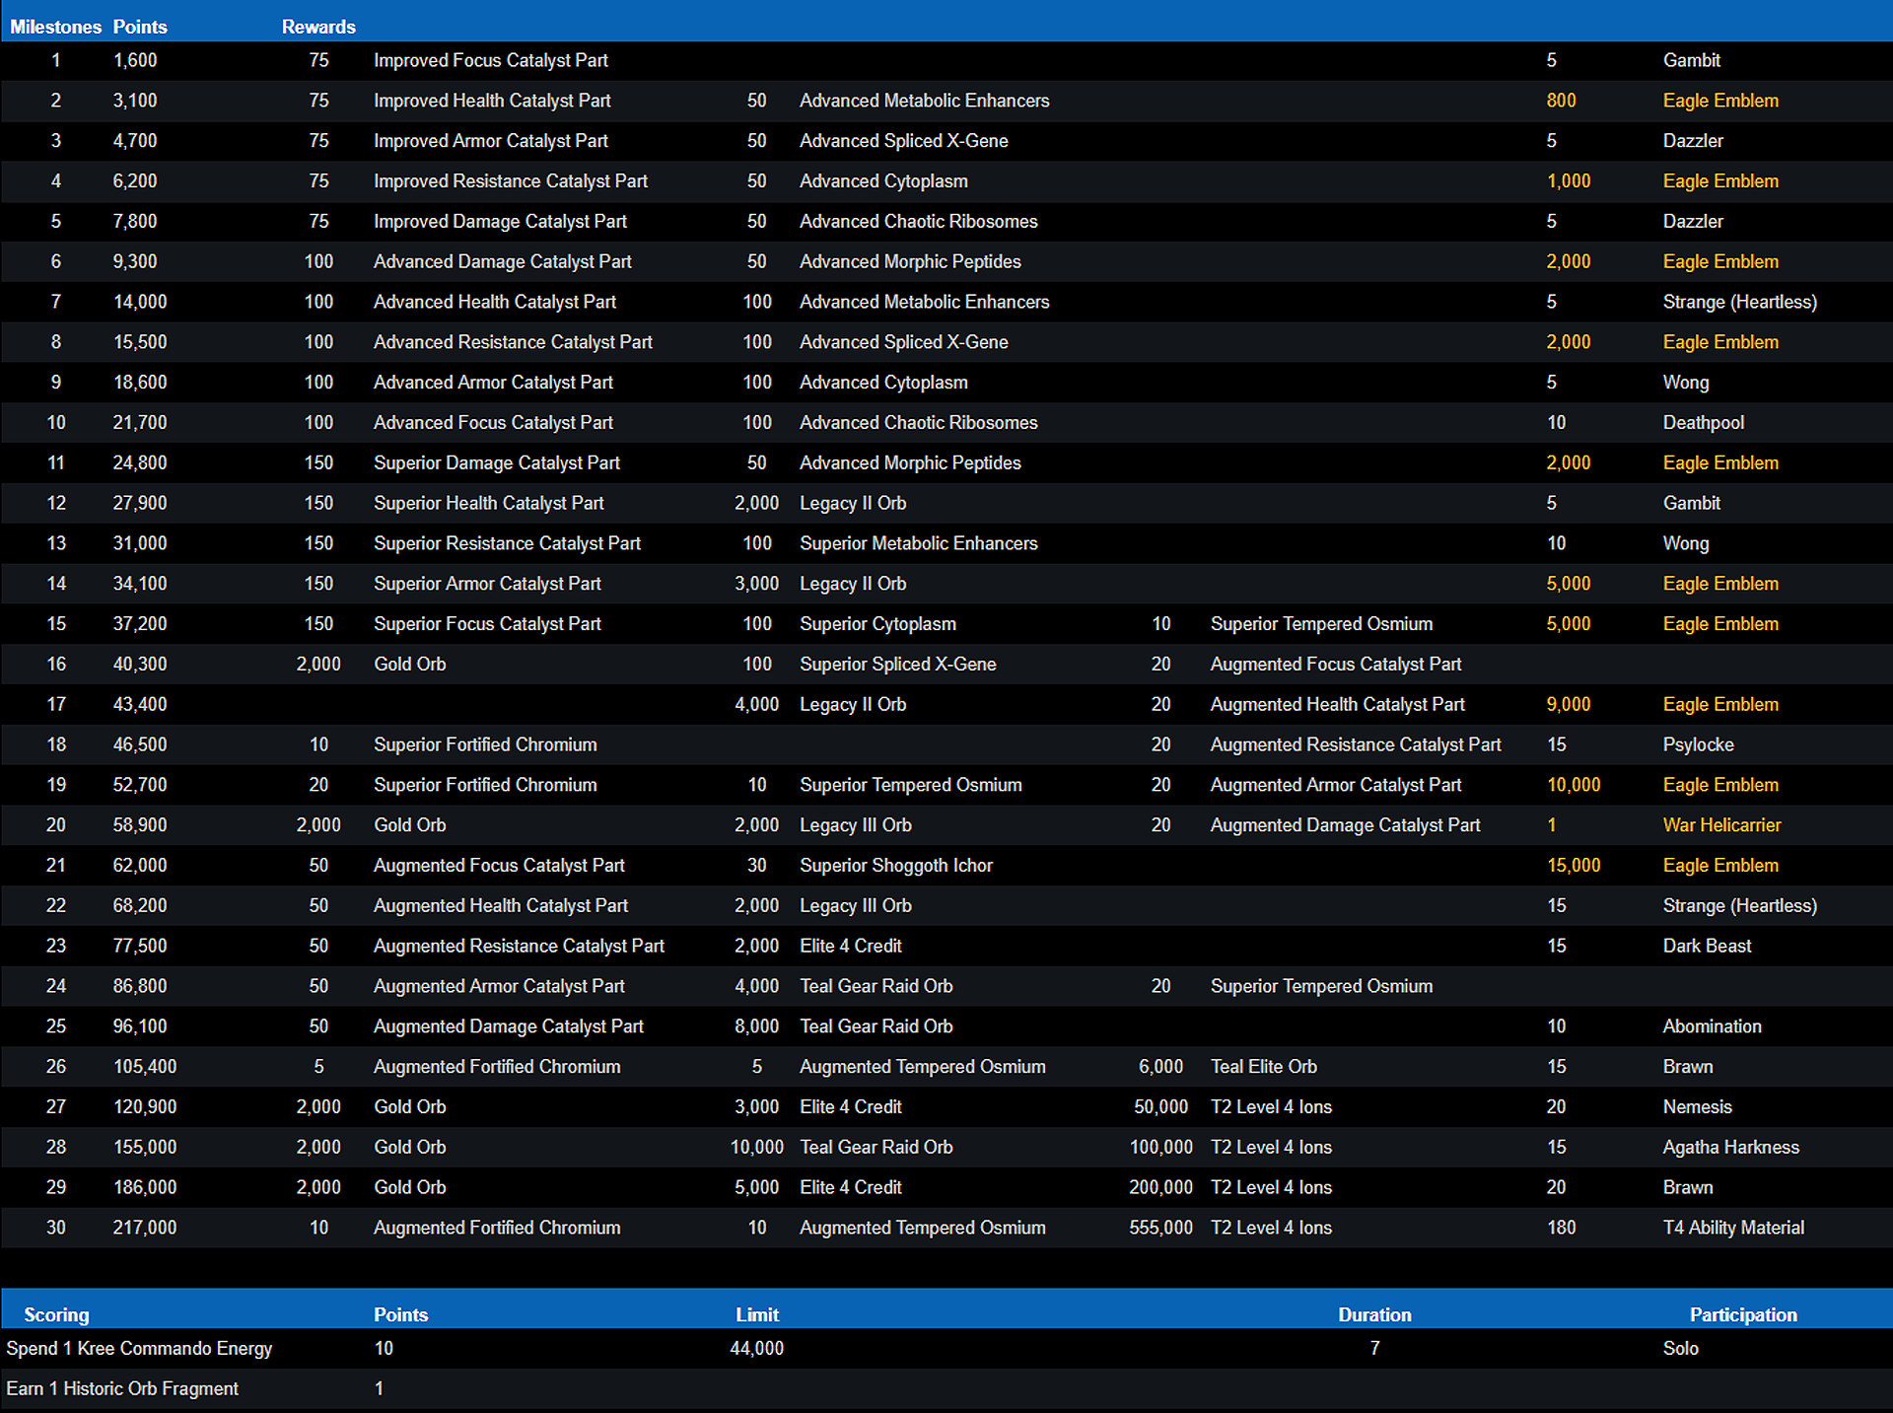Click the 217,000 points cell

pyautogui.click(x=145, y=1228)
